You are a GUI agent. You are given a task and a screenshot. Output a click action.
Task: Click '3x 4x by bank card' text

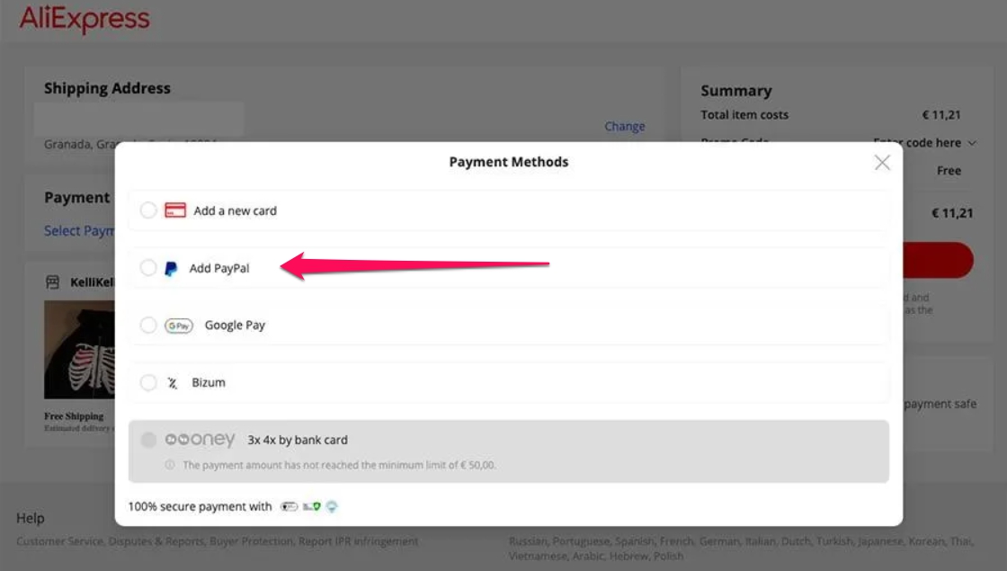tap(298, 440)
